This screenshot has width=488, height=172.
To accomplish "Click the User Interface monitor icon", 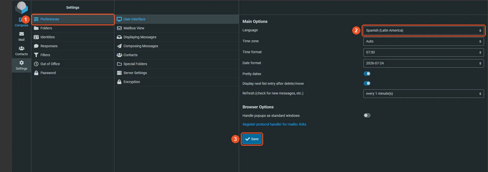I will (x=119, y=19).
